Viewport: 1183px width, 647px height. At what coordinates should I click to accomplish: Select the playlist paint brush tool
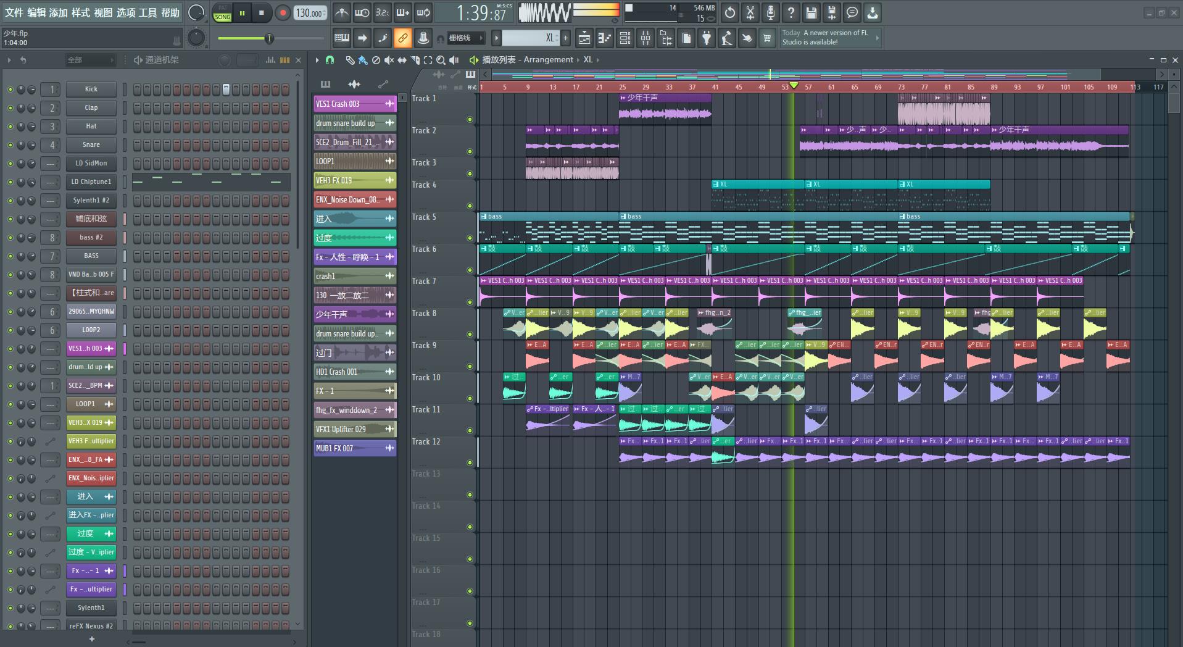pos(363,60)
